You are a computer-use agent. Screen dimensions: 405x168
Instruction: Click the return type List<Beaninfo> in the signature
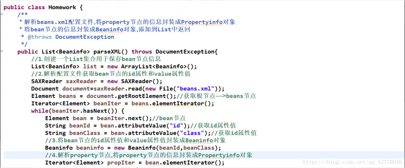66,52
